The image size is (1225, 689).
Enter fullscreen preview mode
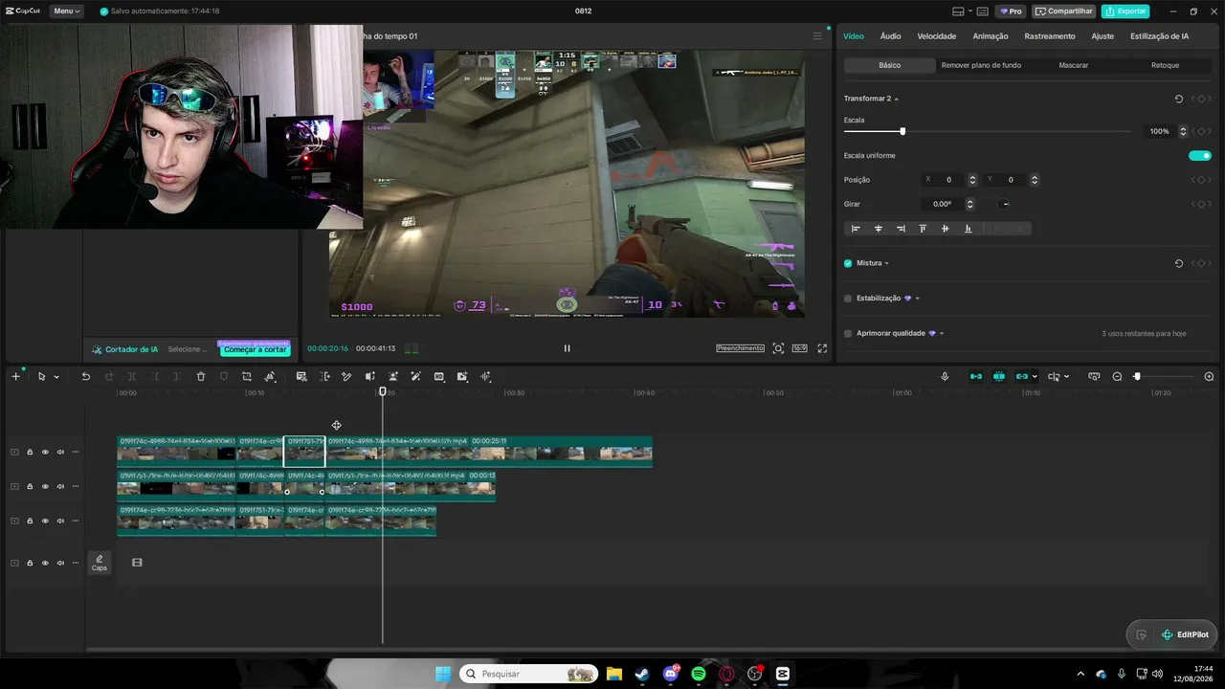[x=822, y=349]
